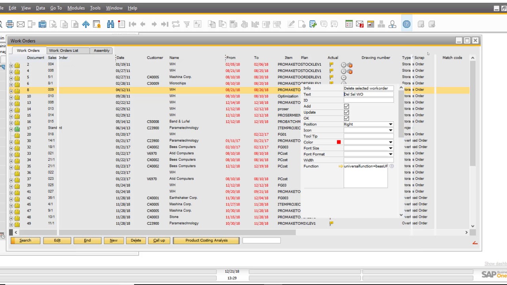Viewport: 507px width, 285px height.
Task: Click the Call up button
Action: coord(159,240)
